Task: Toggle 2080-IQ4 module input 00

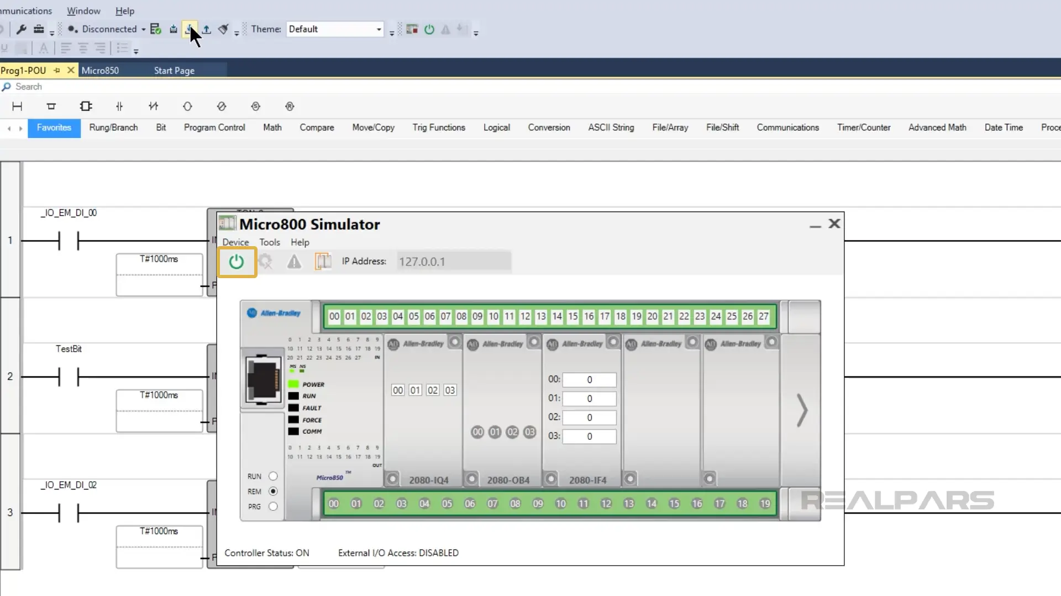Action: click(x=398, y=390)
